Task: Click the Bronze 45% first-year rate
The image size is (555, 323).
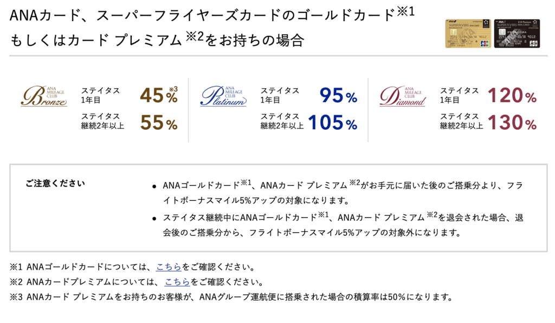Action: 159,95
